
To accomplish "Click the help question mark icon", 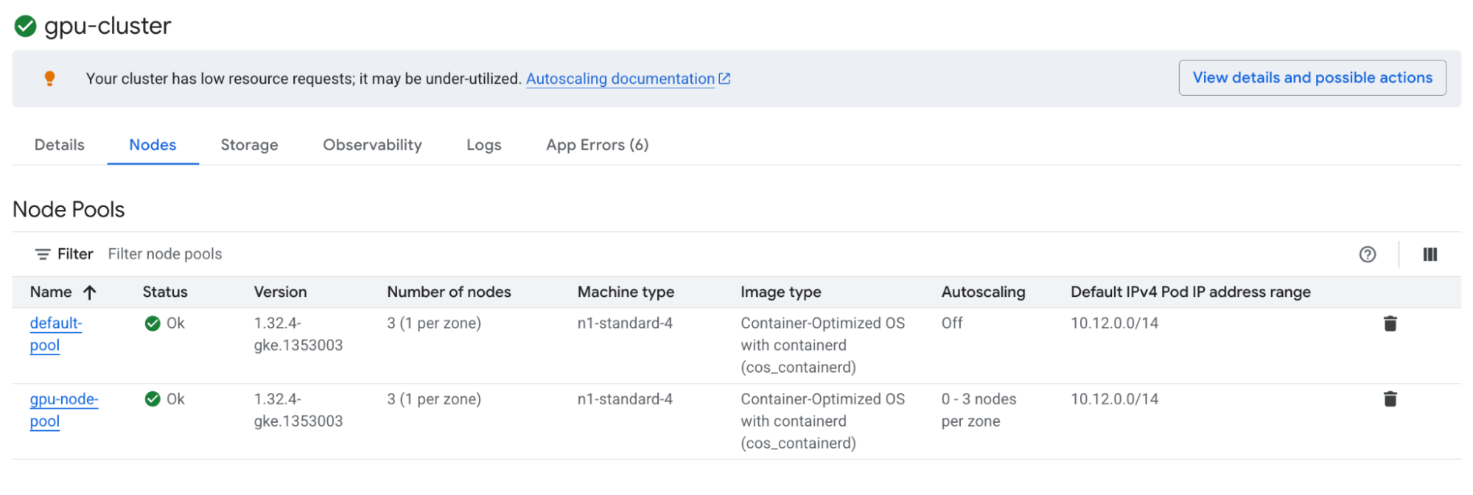I will tap(1367, 254).
